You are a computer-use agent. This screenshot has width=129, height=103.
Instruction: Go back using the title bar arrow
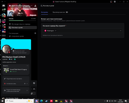(2, 2)
